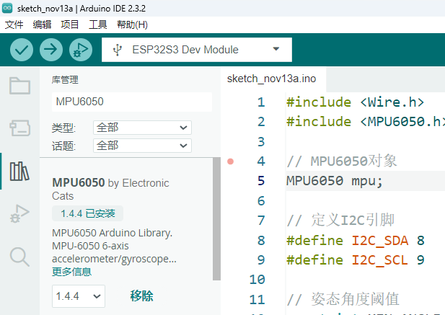Open the Sketchbook folder panel
Image resolution: width=445 pixels, height=315 pixels.
[19, 85]
